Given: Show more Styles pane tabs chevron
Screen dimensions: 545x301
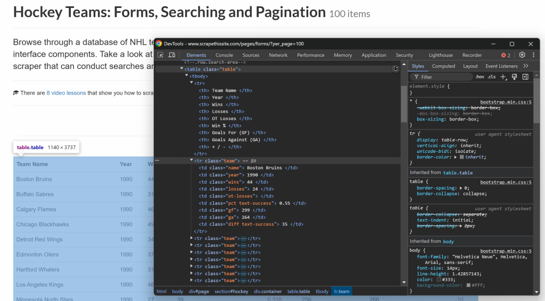Looking at the screenshot, I should coord(526,66).
